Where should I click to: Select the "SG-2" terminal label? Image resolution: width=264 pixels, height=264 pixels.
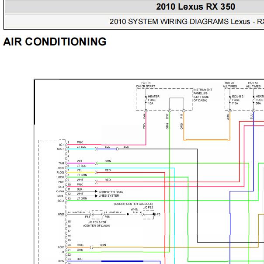[x=61, y=201]
